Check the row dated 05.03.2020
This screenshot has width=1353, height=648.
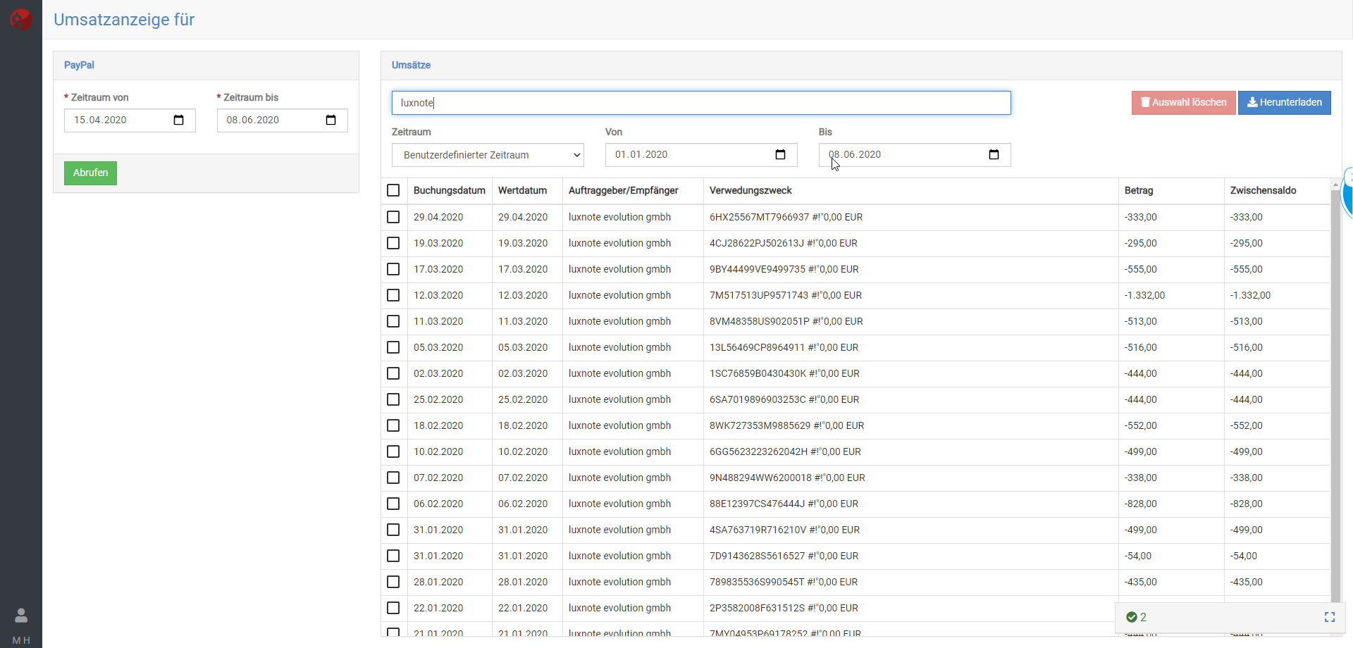coord(393,347)
